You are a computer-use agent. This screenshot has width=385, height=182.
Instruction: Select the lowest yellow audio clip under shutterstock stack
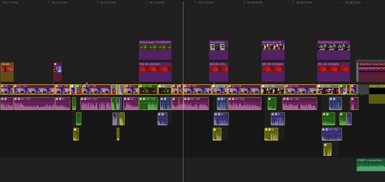328,150
